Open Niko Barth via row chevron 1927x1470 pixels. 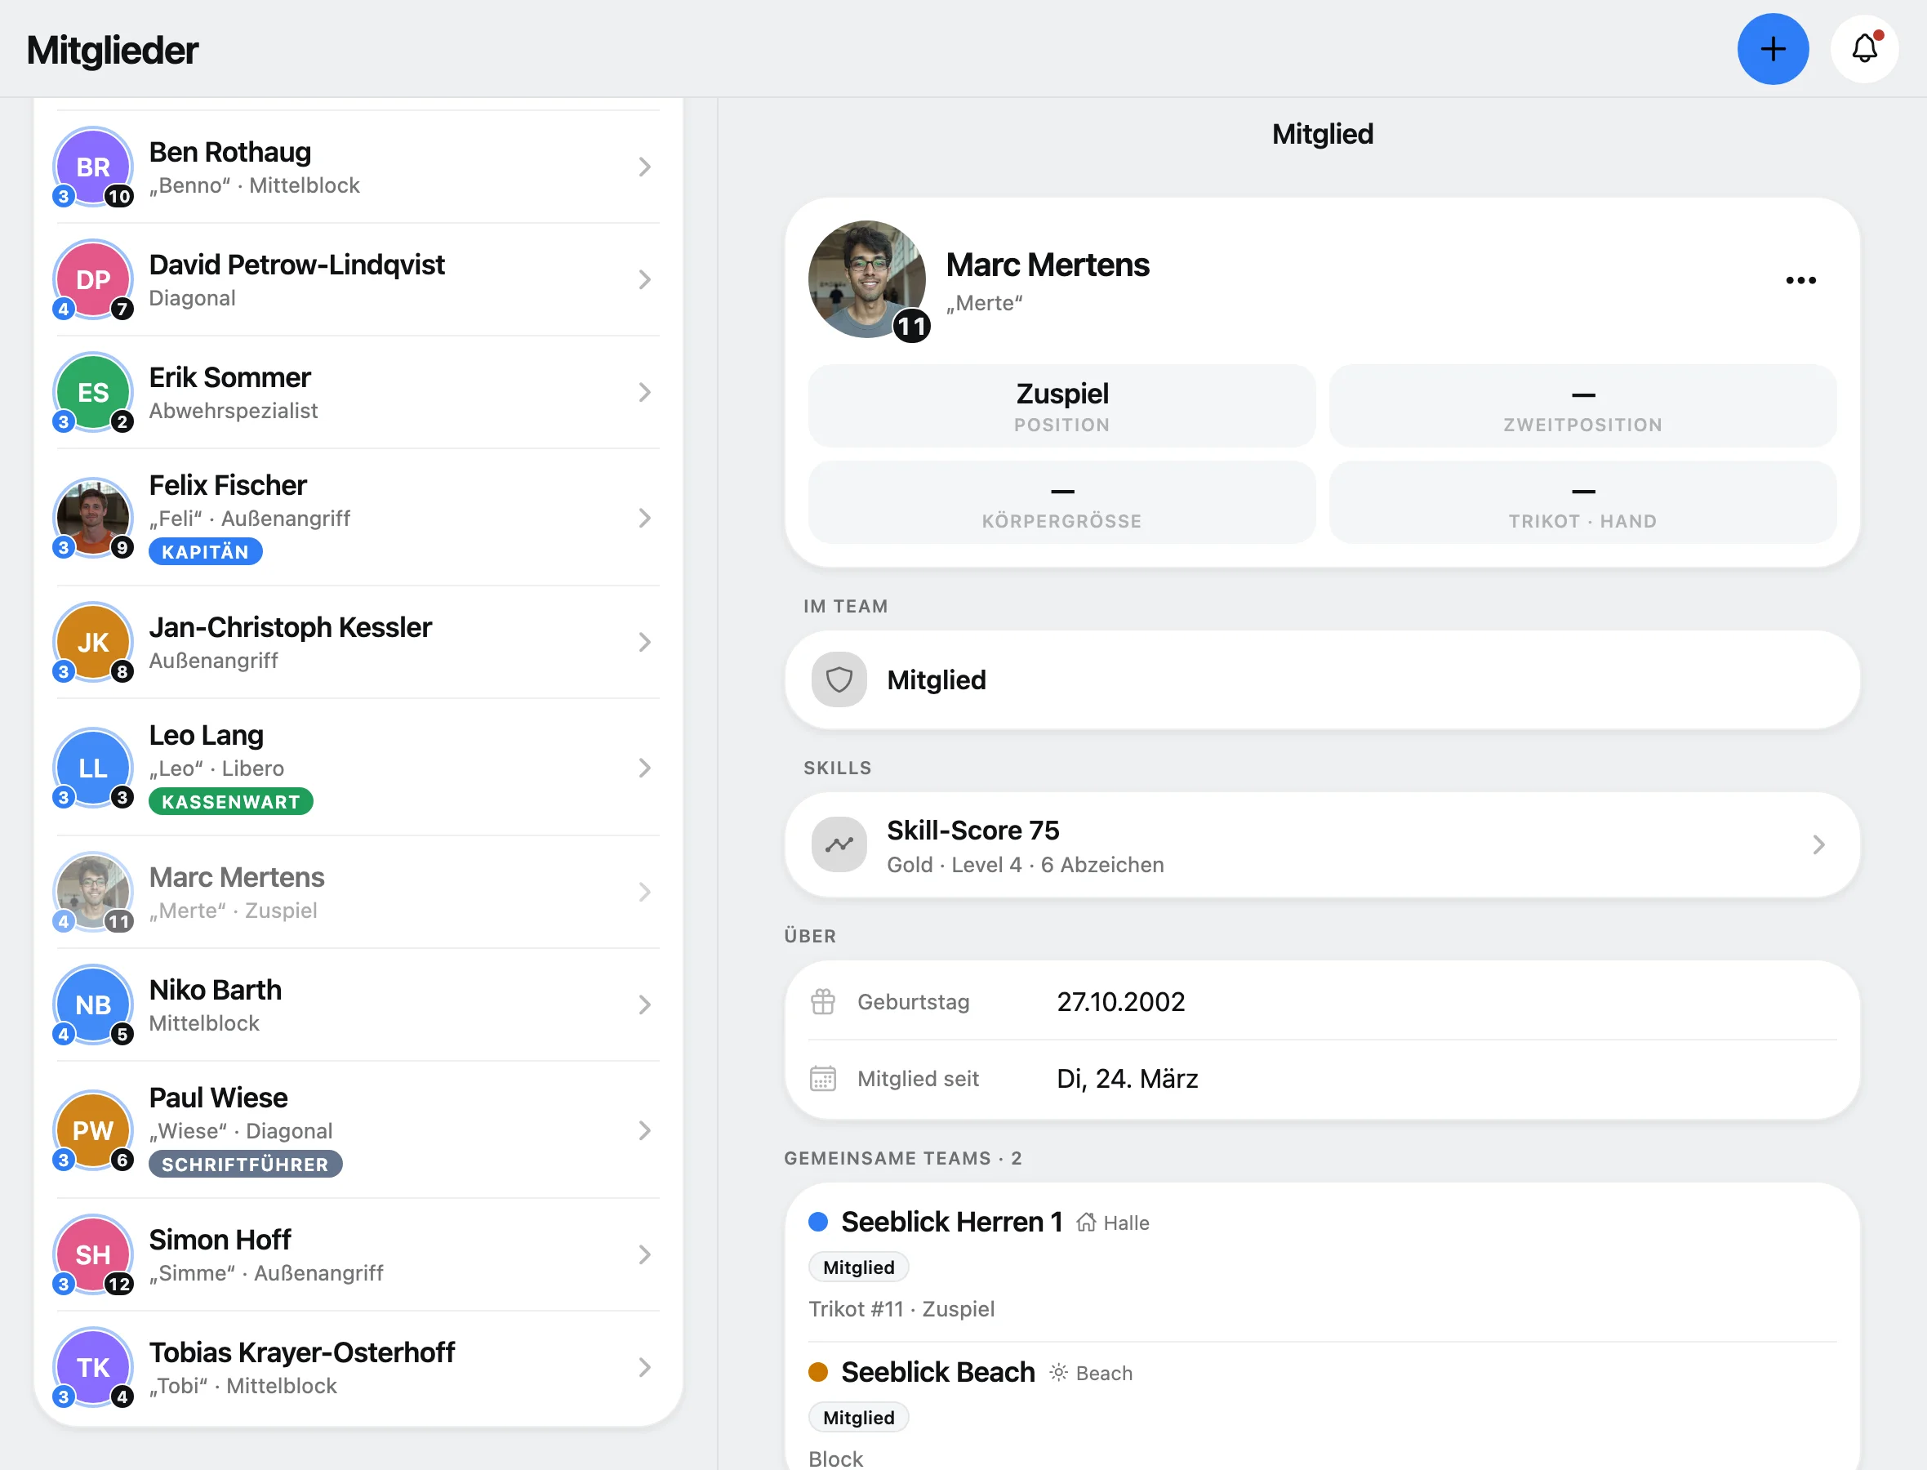click(x=645, y=1004)
